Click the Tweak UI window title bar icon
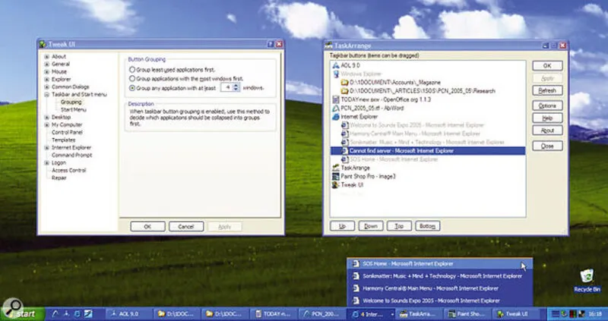Image resolution: width=608 pixels, height=321 pixels. pyautogui.click(x=43, y=44)
